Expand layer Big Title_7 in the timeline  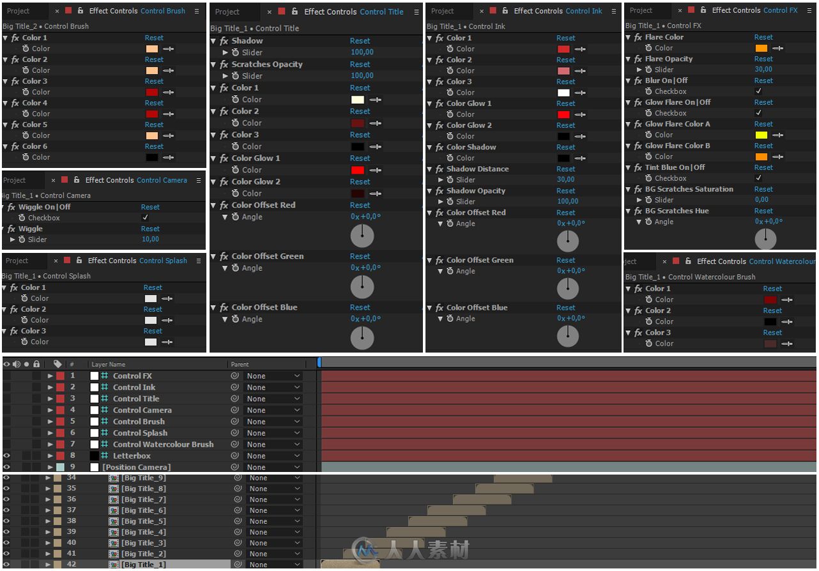48,499
